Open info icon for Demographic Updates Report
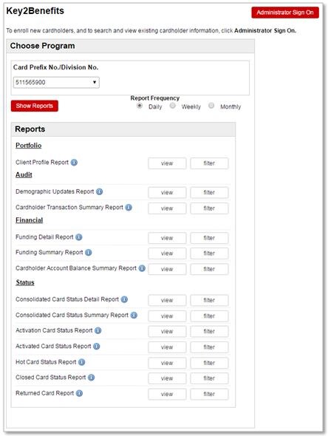Image resolution: width=328 pixels, height=436 pixels. [100, 191]
